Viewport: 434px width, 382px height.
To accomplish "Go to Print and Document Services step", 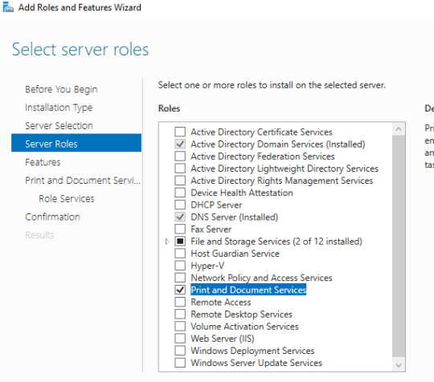I will click(x=83, y=181).
